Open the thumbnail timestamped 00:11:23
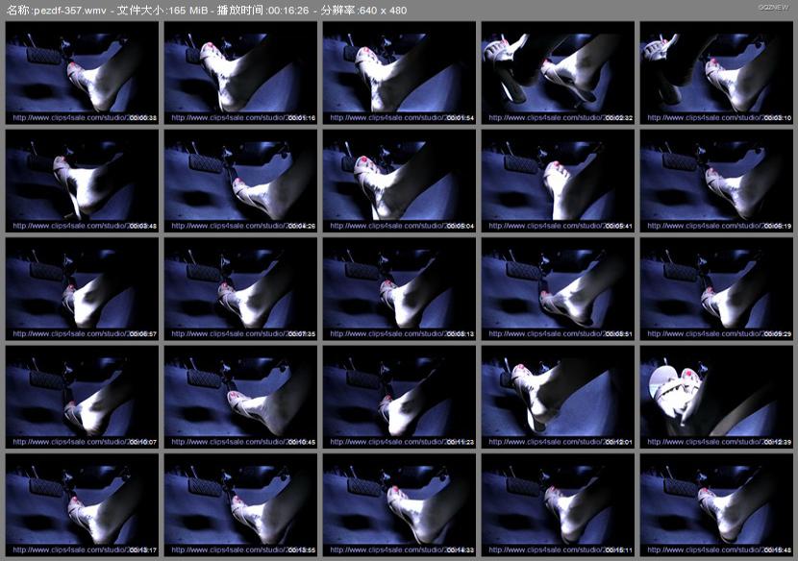 tap(399, 398)
